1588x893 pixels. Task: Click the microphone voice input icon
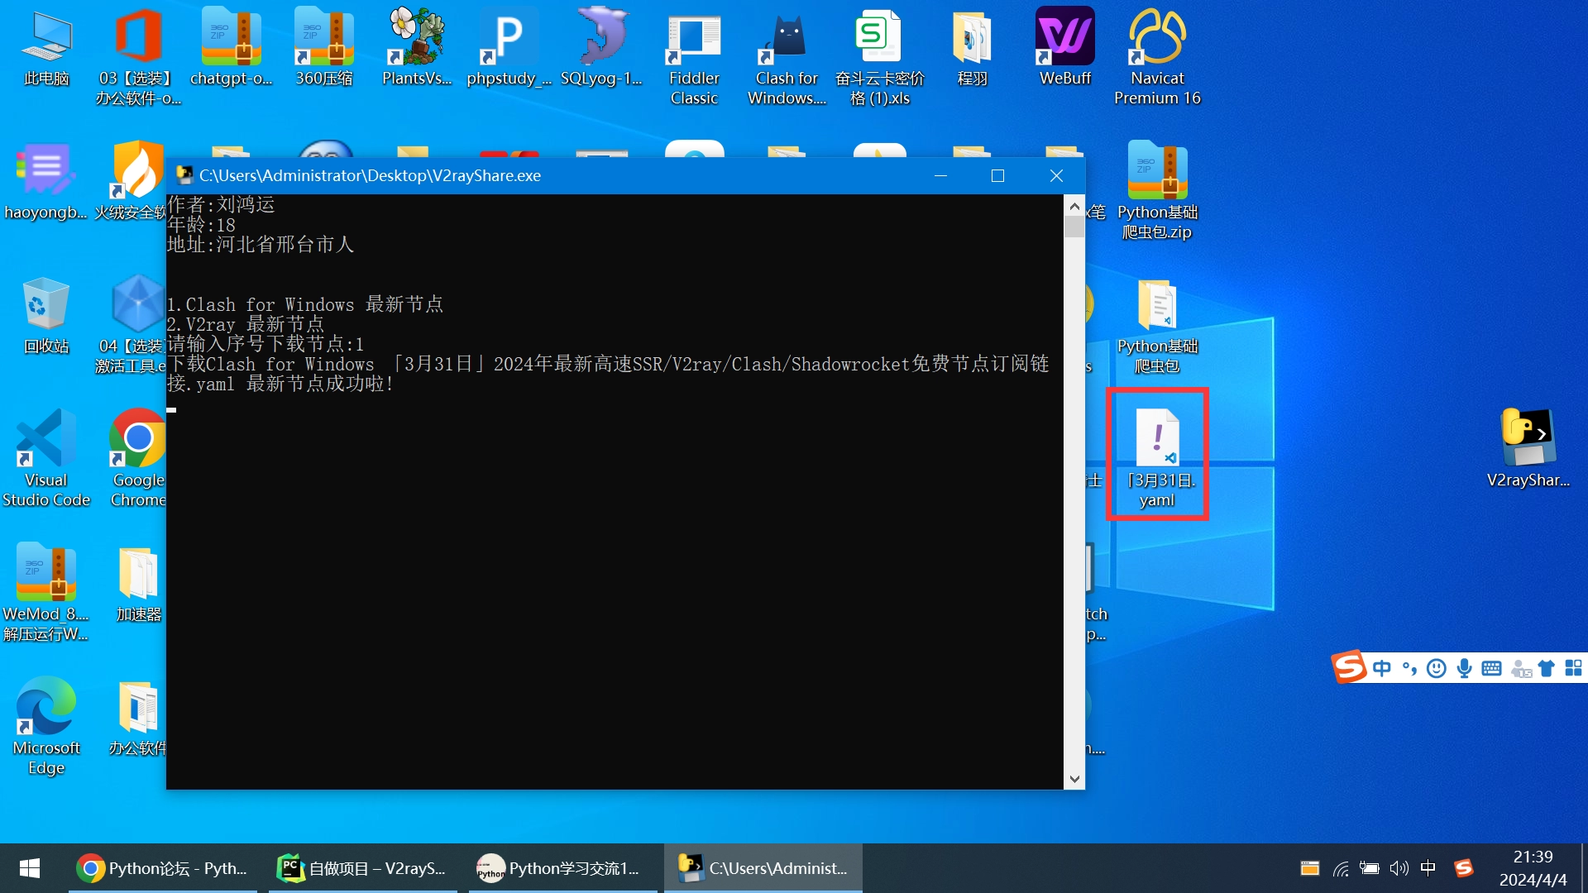click(1464, 668)
